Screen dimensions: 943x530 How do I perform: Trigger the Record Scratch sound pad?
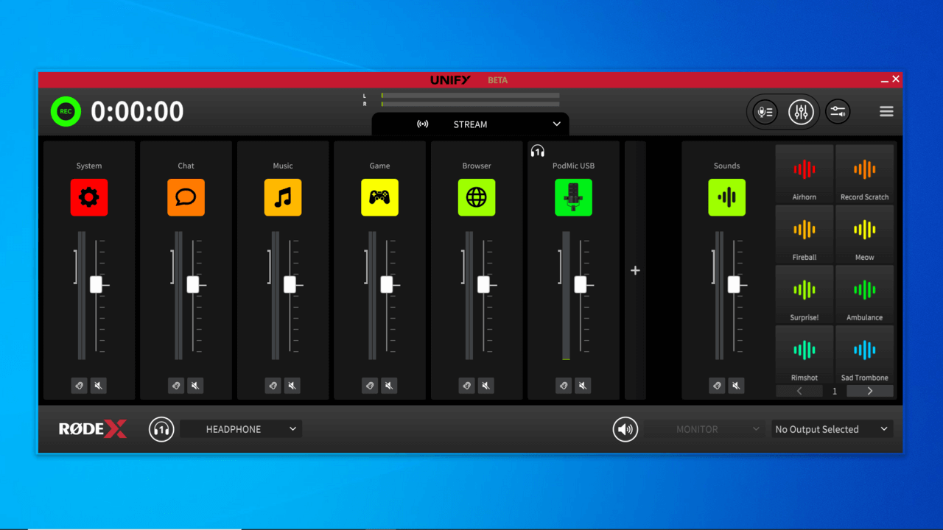[x=865, y=174]
